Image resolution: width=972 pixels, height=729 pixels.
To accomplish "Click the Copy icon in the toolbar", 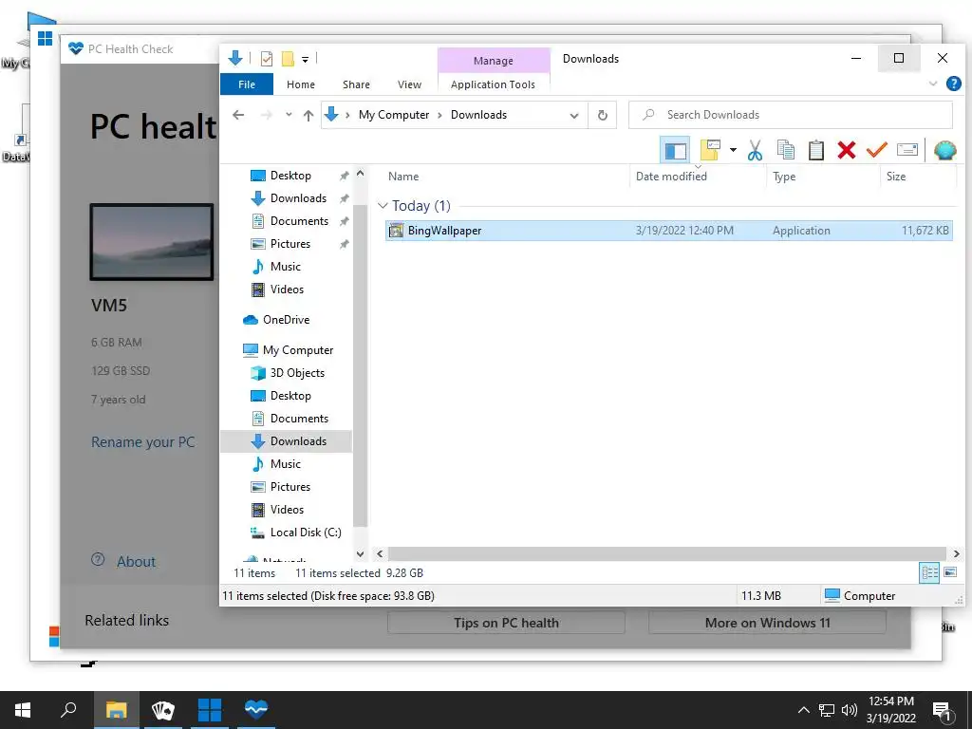I will 785,150.
